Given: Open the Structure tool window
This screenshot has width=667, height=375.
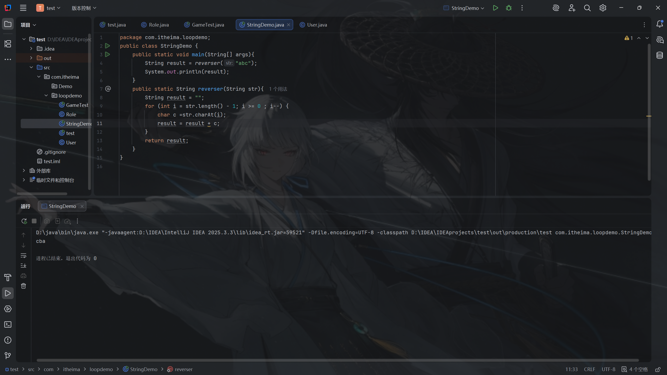Looking at the screenshot, I should [x=8, y=44].
